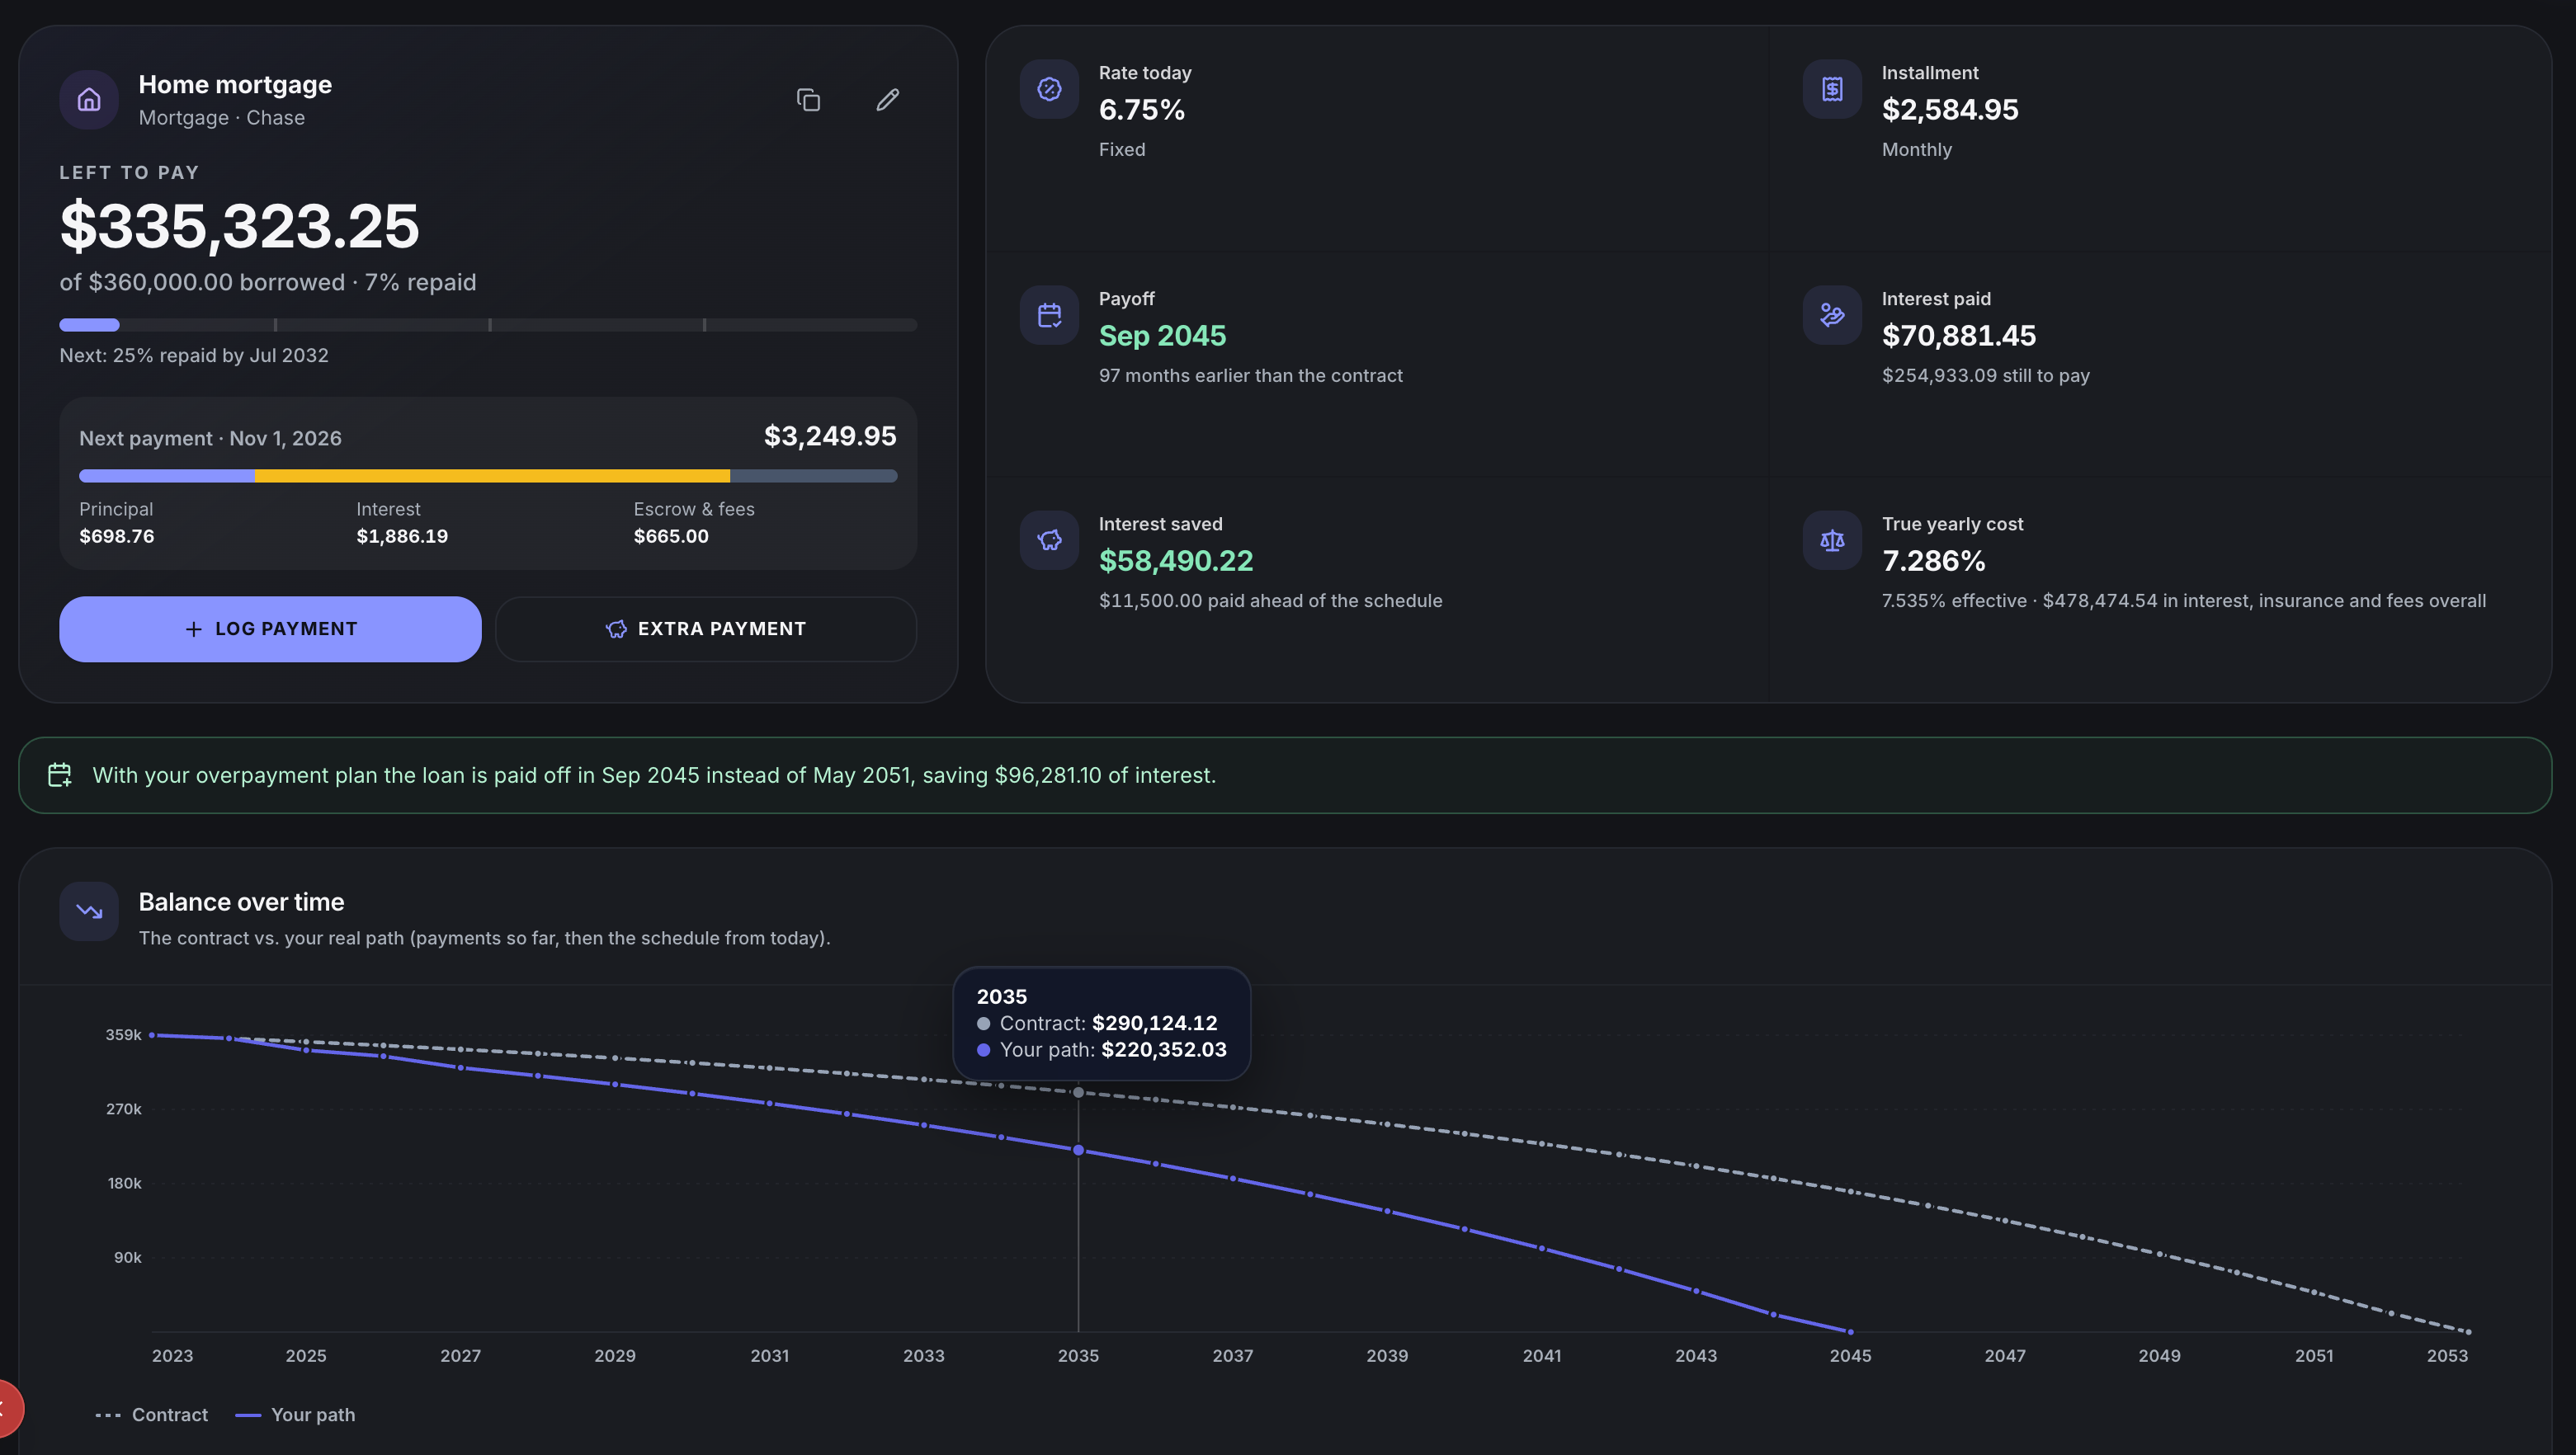Click the duplicate loan copy icon

coord(808,100)
